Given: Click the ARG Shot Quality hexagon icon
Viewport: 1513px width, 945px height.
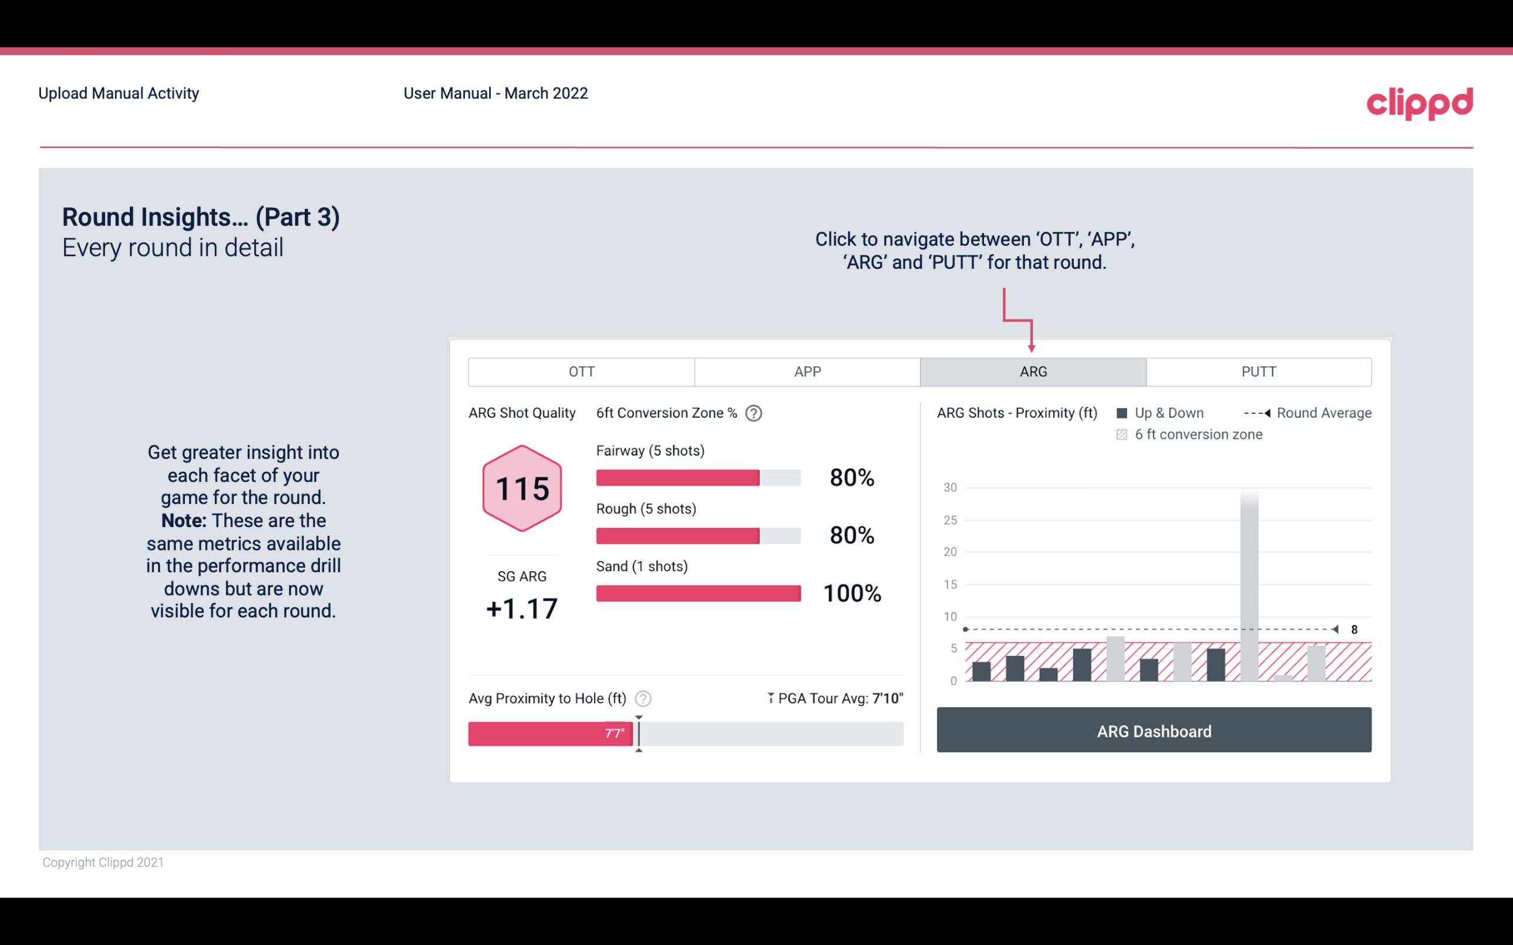Looking at the screenshot, I should 521,488.
